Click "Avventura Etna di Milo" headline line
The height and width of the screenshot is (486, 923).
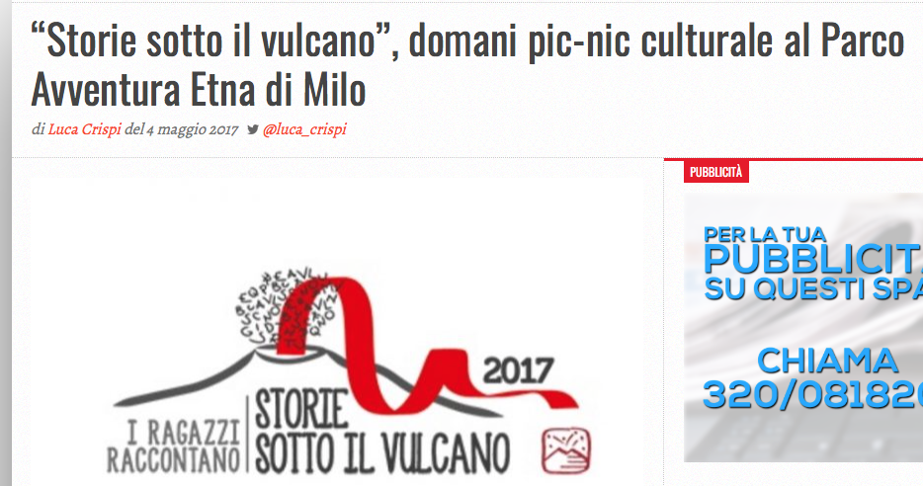(x=199, y=90)
